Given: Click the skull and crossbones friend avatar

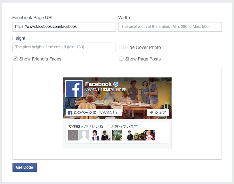Looking at the screenshot, I should pyautogui.click(x=73, y=135).
